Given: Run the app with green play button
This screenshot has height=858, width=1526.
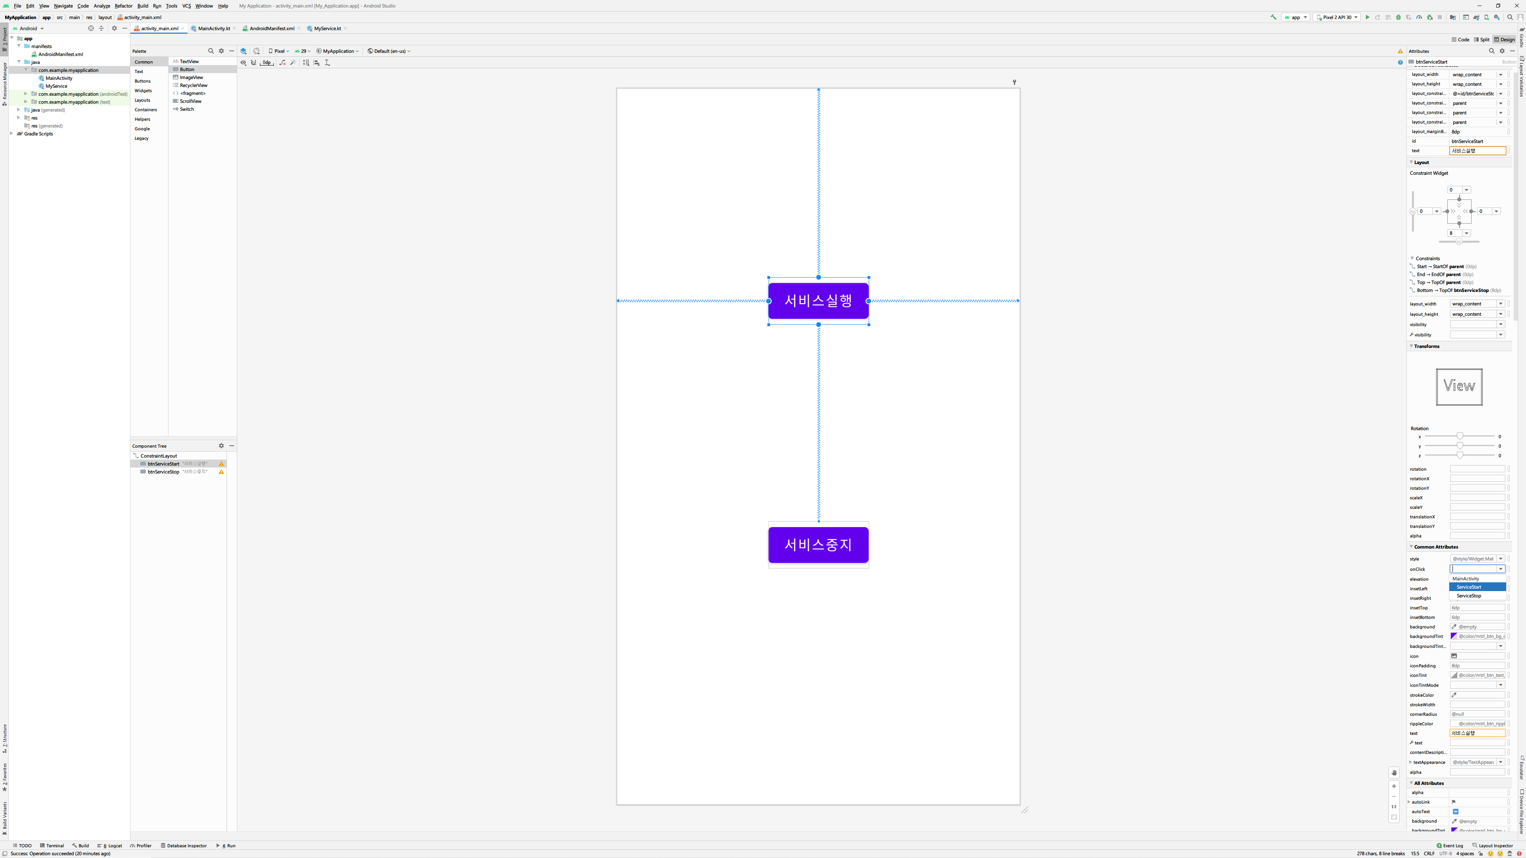Looking at the screenshot, I should [1367, 17].
